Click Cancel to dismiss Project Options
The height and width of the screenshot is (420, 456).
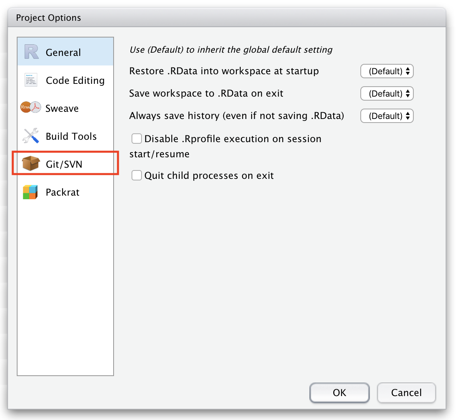(406, 392)
